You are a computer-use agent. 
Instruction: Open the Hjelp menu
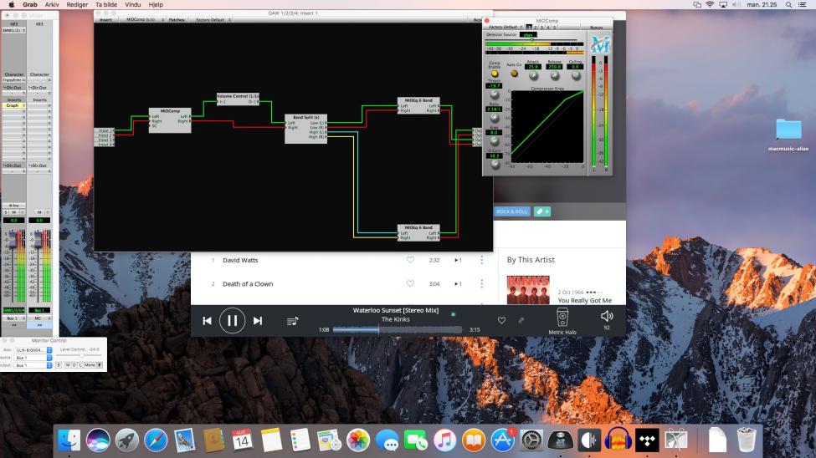pyautogui.click(x=156, y=4)
